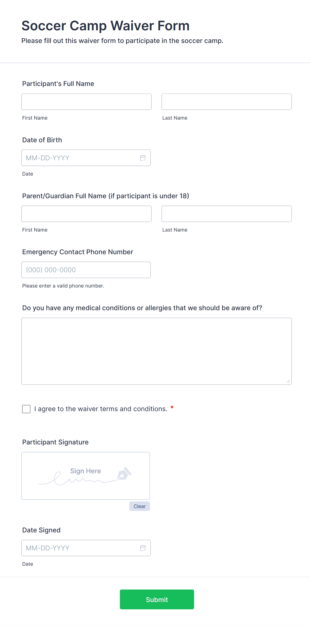
Task: Open the Date of Birth calendar icon
Action: point(143,158)
